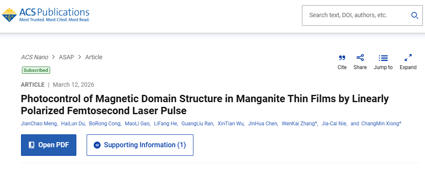Click the PDF icon in Open PDF
Image resolution: width=425 pixels, height=176 pixels.
click(x=31, y=145)
